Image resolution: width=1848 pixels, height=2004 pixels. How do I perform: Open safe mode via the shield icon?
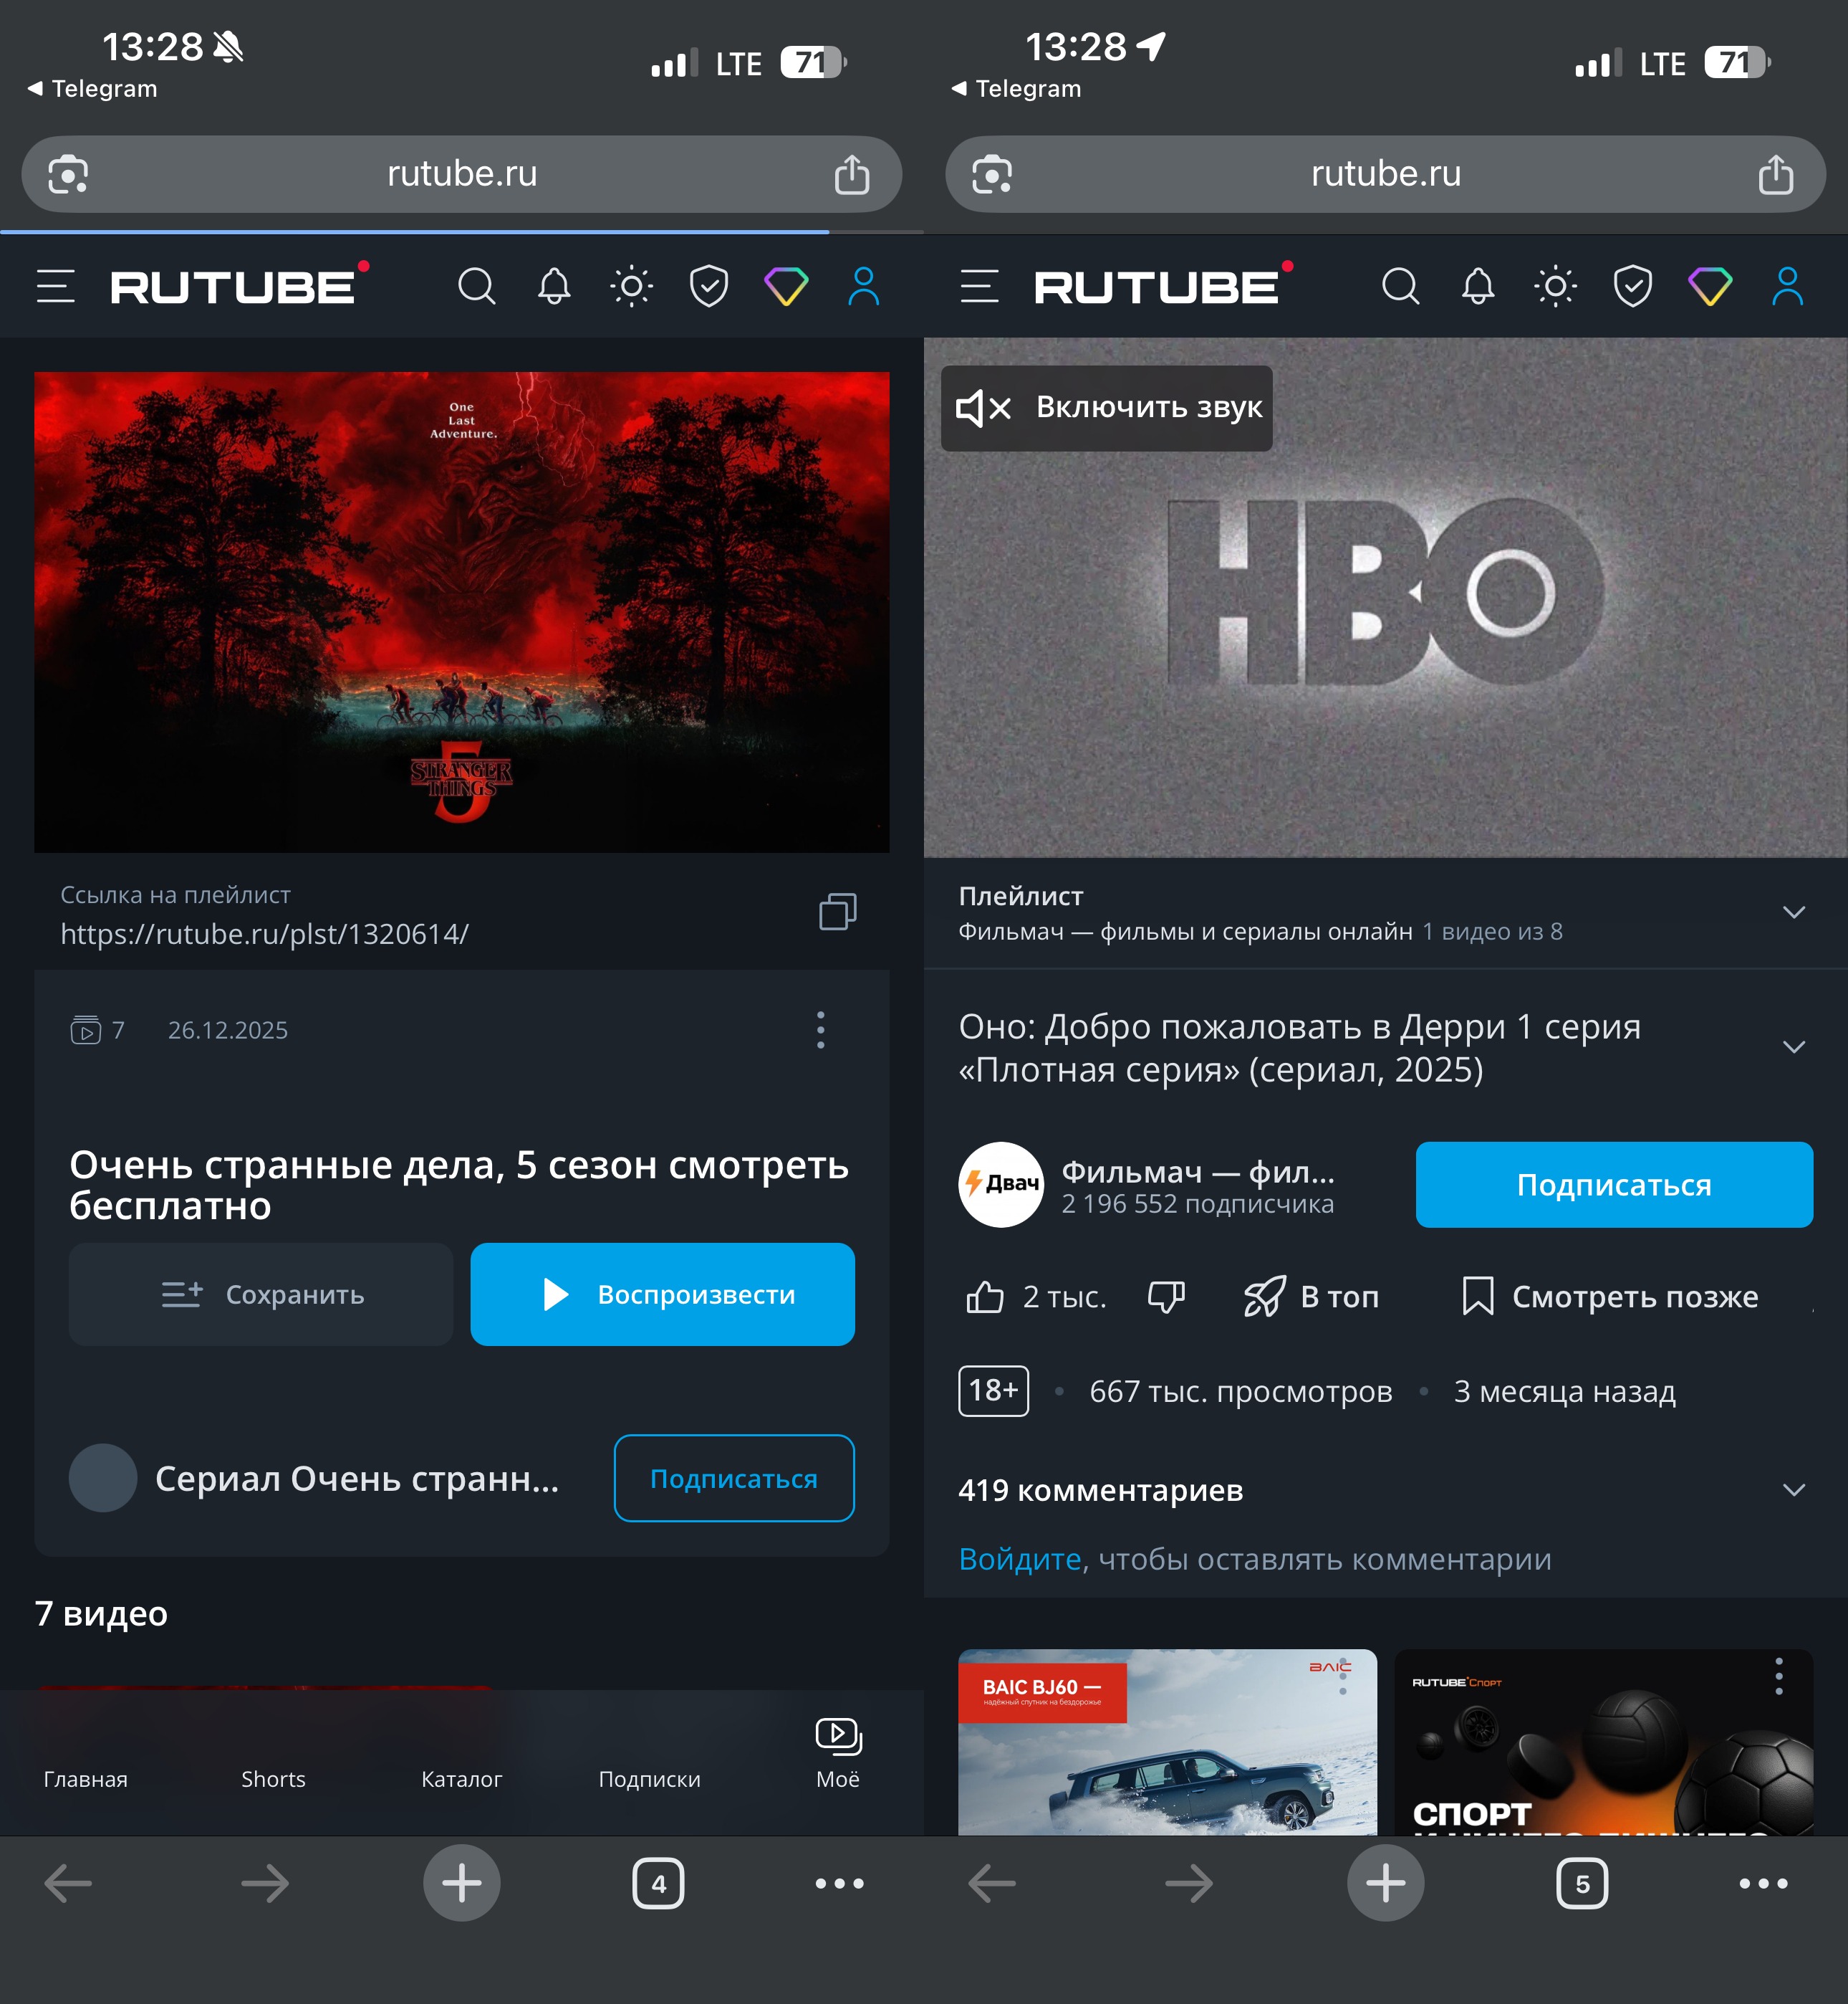pos(708,286)
